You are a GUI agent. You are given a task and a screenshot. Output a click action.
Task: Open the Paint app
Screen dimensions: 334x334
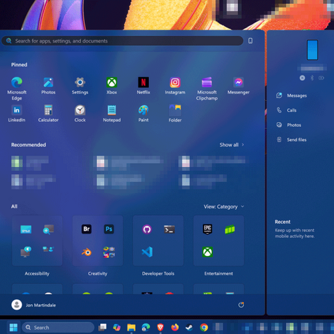click(144, 114)
